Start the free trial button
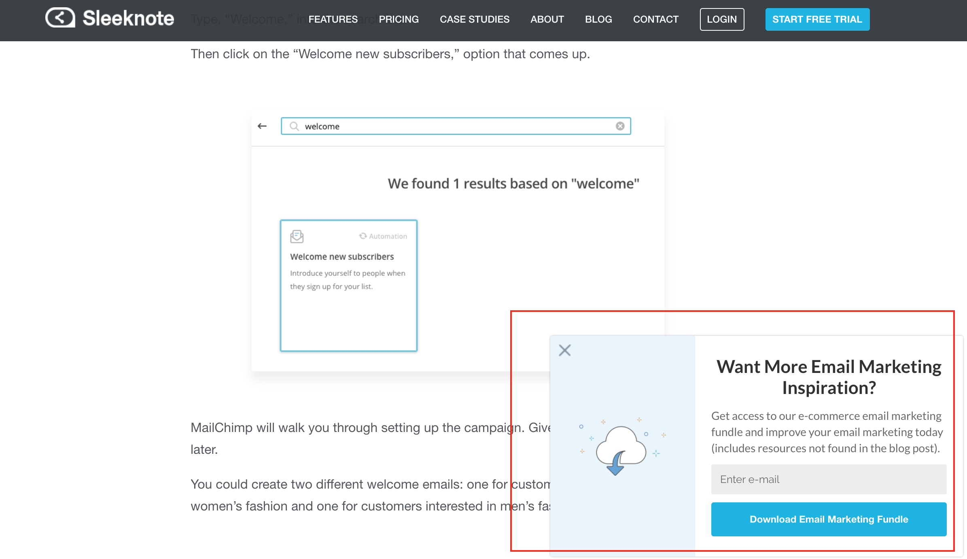967x559 pixels. tap(817, 19)
